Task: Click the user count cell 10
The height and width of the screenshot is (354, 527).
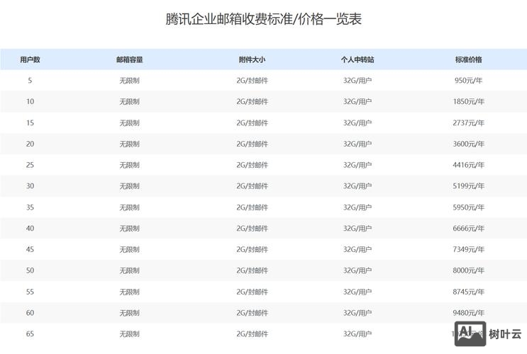Action: point(30,102)
